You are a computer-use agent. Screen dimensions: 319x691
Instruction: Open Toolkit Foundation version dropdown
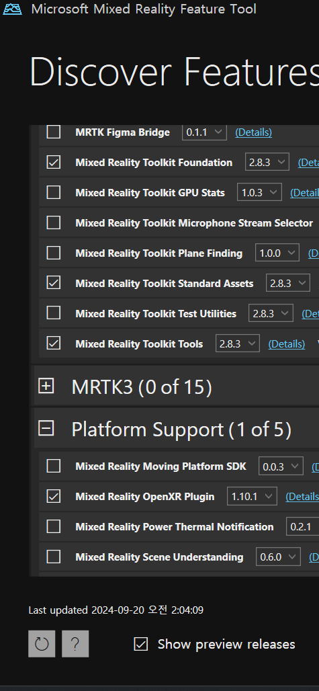[267, 162]
